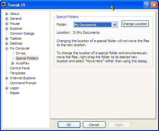This screenshot has height=131, width=159.
Task: Expand the AutoPlay tree node
Action: [x=12, y=63]
